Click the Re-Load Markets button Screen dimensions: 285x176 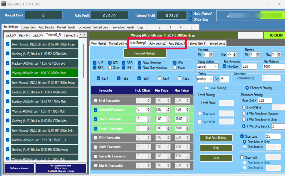(x=145, y=53)
